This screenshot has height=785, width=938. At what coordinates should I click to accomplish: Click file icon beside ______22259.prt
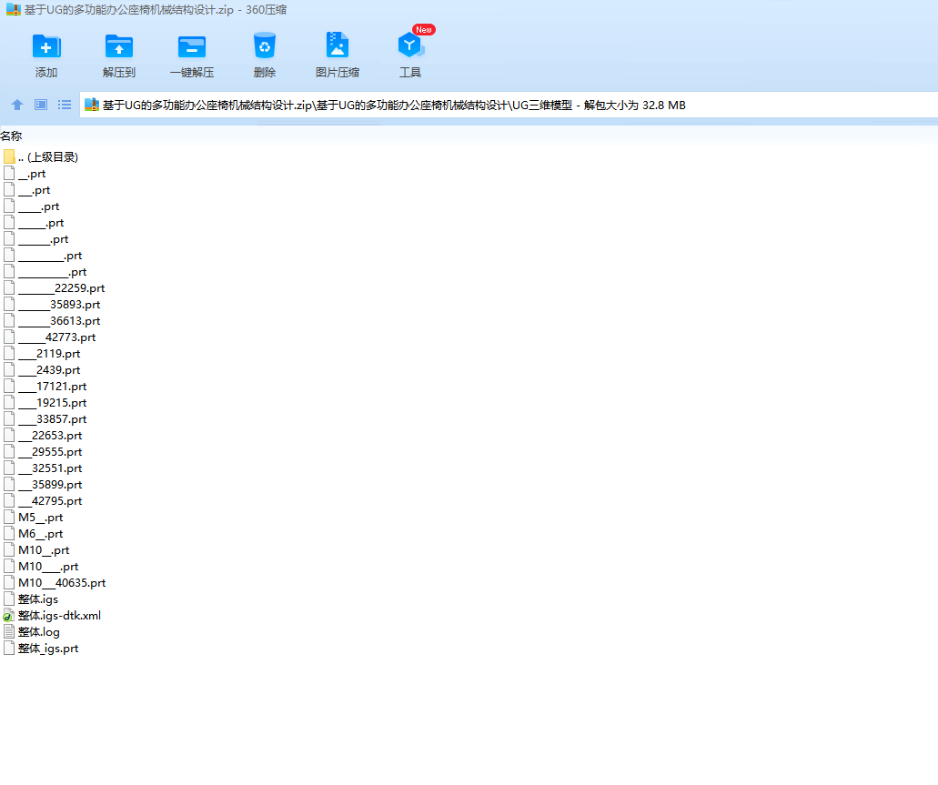9,288
